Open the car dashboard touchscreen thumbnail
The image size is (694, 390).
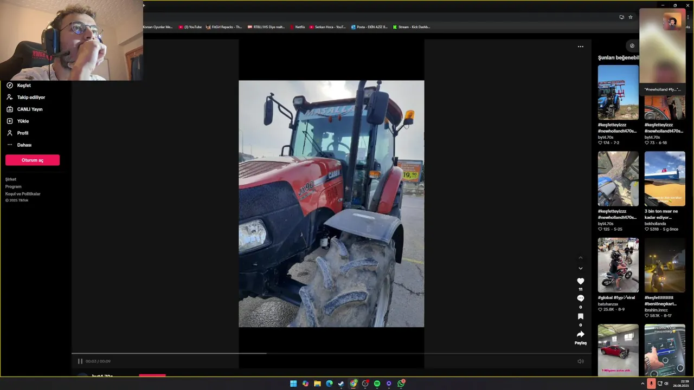tap(665, 350)
